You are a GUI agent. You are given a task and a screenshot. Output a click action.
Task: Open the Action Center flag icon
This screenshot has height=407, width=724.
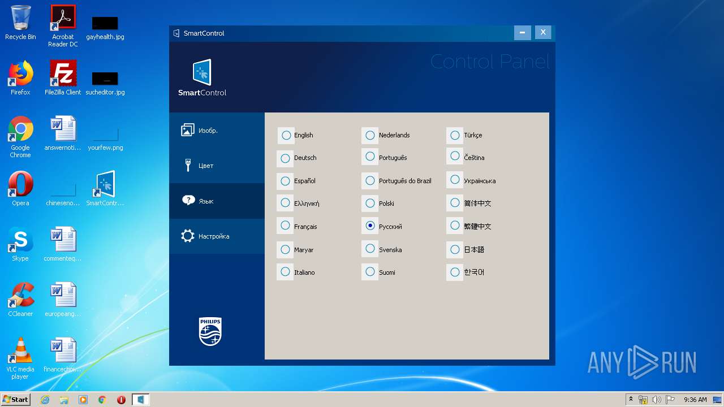point(670,400)
